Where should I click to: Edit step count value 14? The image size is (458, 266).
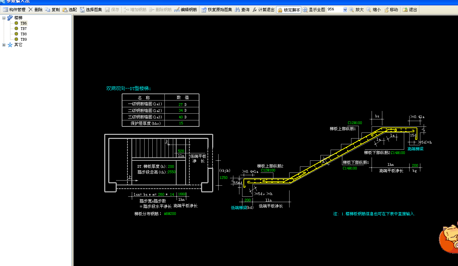tap(172, 194)
